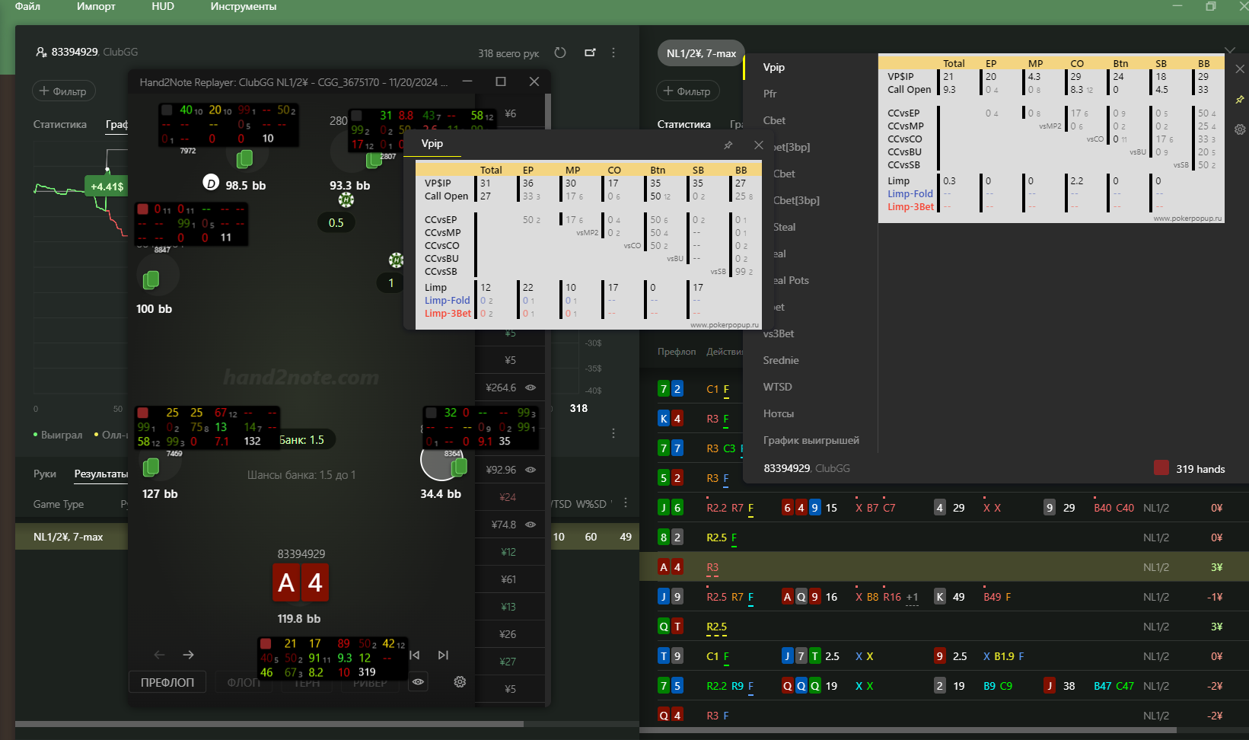The width and height of the screenshot is (1249, 740).
Task: Select Нотсы in the popup list
Action: pyautogui.click(x=779, y=413)
